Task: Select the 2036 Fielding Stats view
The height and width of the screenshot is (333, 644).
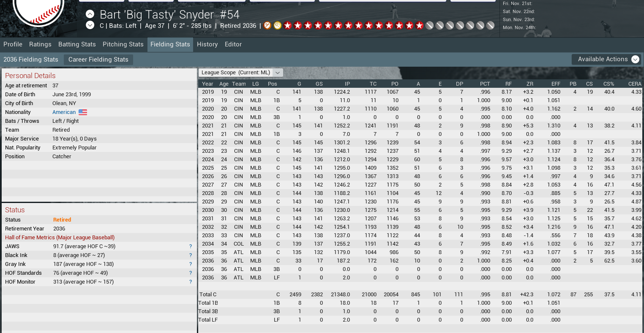Action: (31, 60)
